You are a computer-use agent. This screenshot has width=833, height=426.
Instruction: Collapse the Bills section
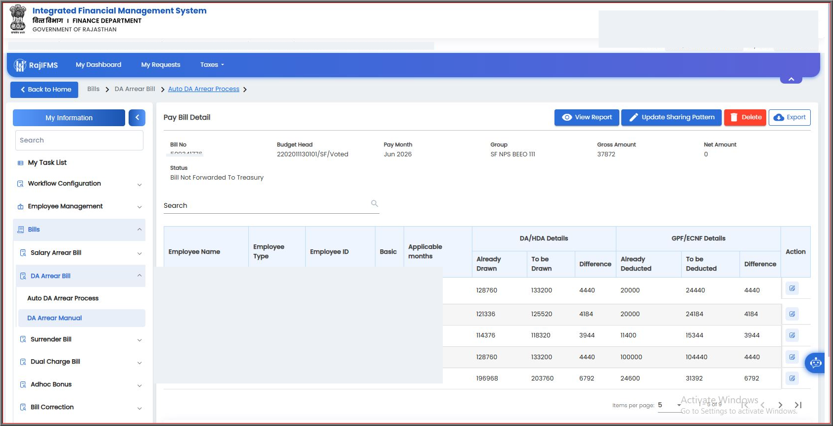pyautogui.click(x=79, y=230)
